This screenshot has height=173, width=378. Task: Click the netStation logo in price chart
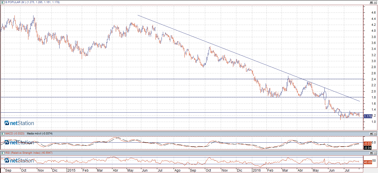click(x=19, y=123)
